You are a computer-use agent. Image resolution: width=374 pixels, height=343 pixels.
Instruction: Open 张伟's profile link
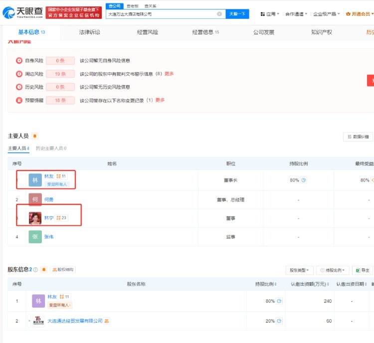[49, 237]
